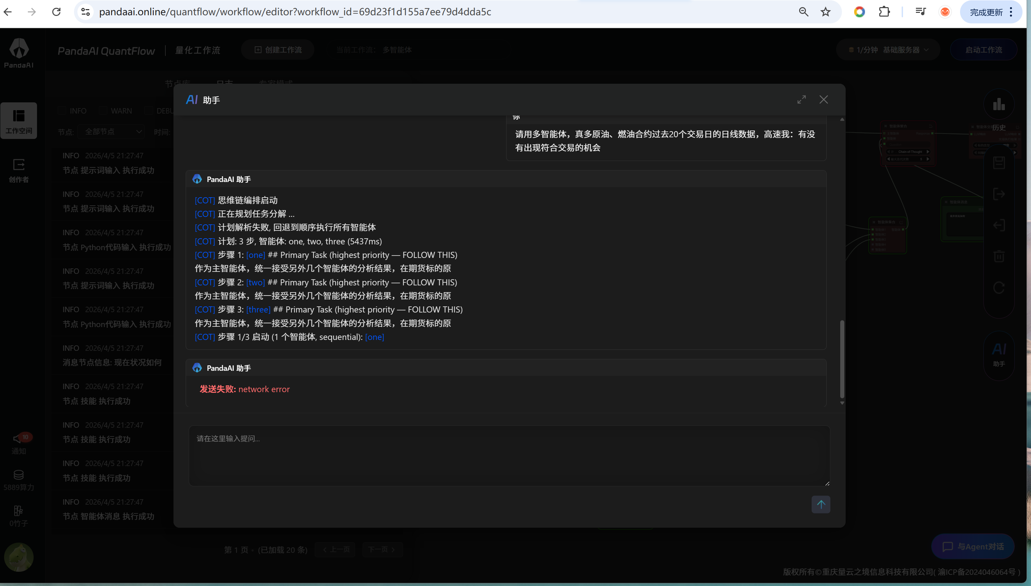Click the 启动工作流 button
This screenshot has width=1031, height=586.
(x=983, y=50)
